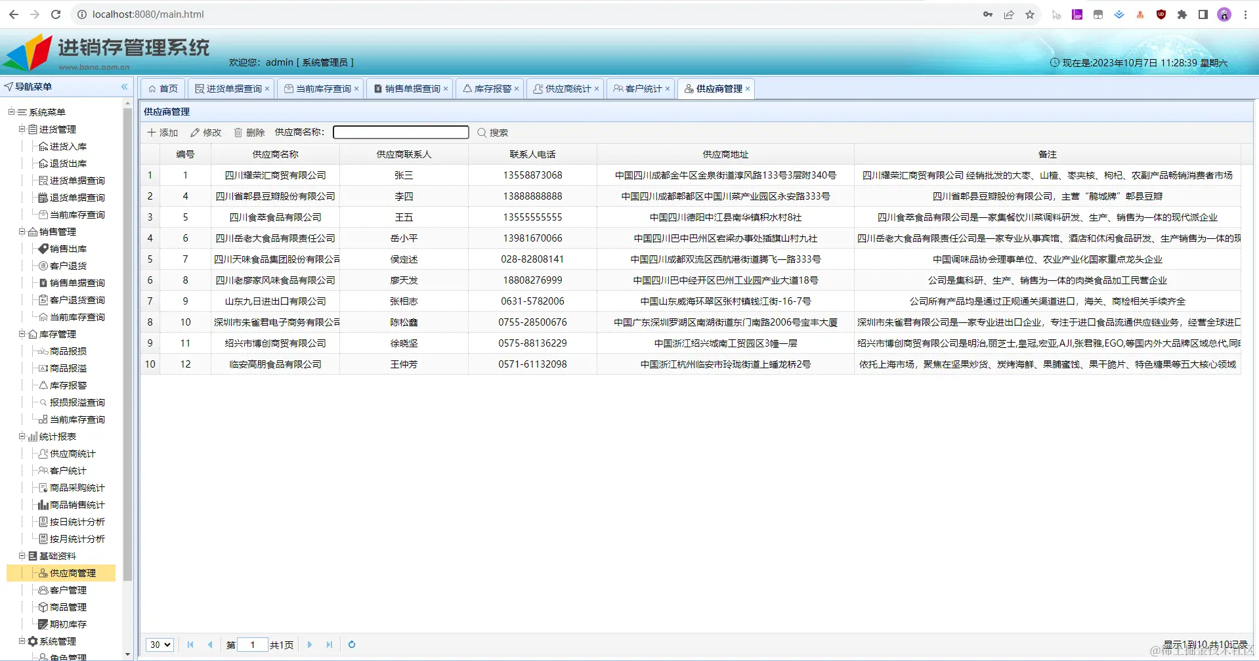
Task: Reload the browser page
Action: tap(56, 14)
